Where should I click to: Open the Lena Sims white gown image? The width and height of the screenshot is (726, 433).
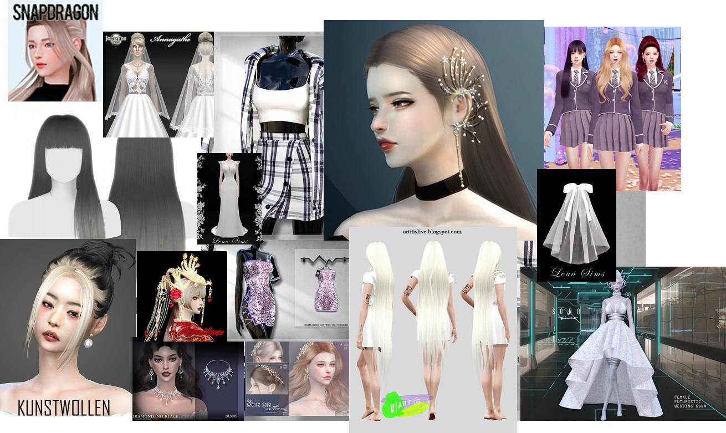[229, 198]
